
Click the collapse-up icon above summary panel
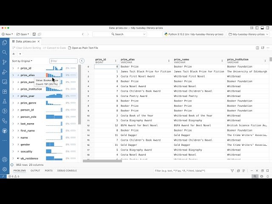coord(14,54)
